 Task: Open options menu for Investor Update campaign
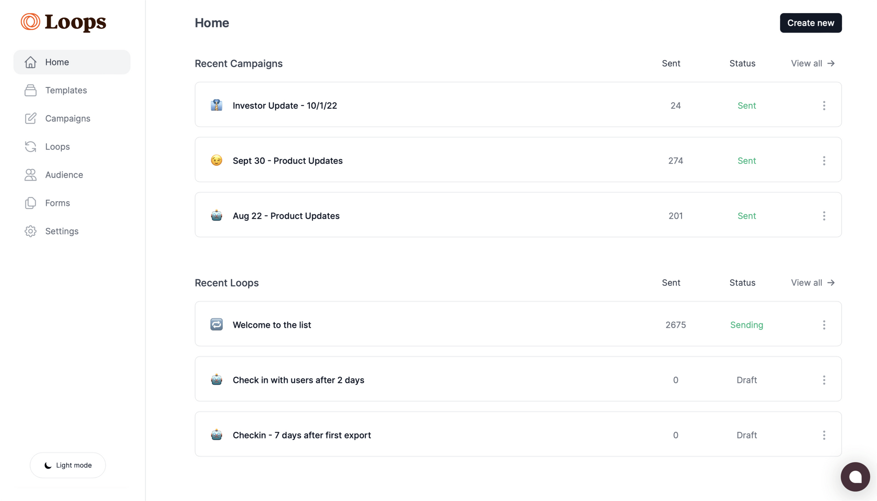coord(824,105)
